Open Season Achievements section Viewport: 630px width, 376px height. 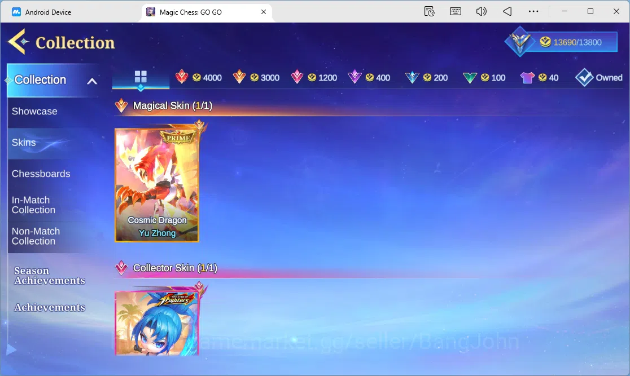pos(50,276)
